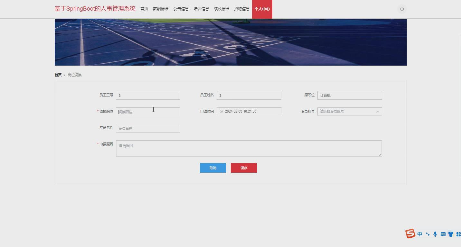This screenshot has height=247, width=461.
Task: Focus the 调换职位 input field
Action: 148,112
